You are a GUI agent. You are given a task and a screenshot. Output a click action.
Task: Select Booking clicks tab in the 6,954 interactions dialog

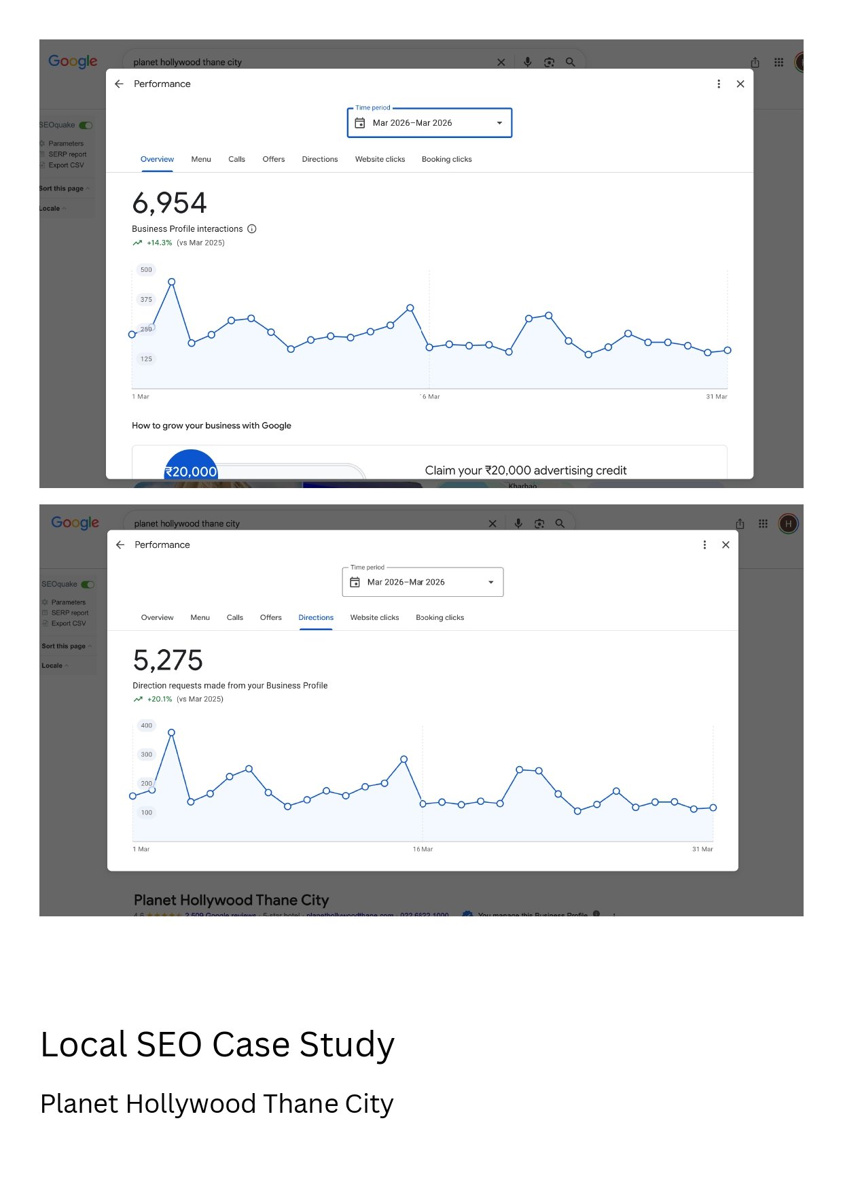point(446,159)
